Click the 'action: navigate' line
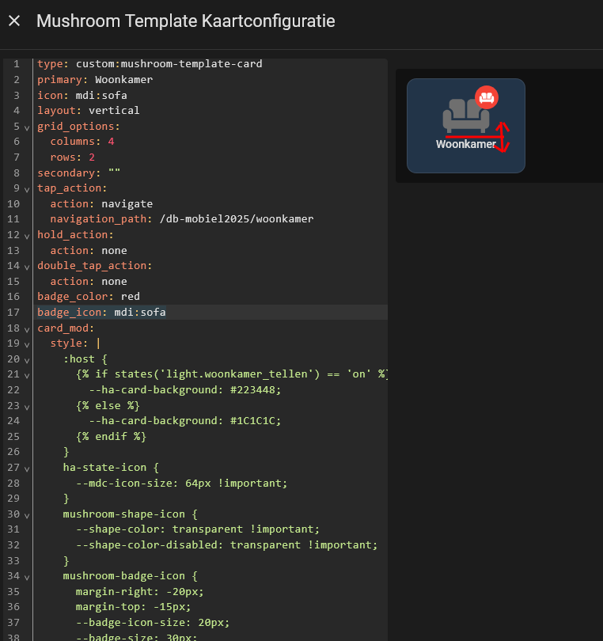603x641 pixels. tap(101, 203)
